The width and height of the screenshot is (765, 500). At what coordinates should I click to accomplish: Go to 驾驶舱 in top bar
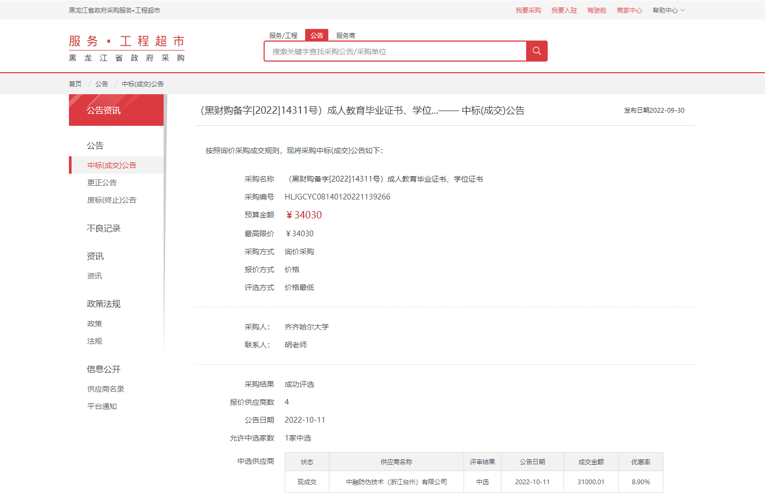coord(597,11)
